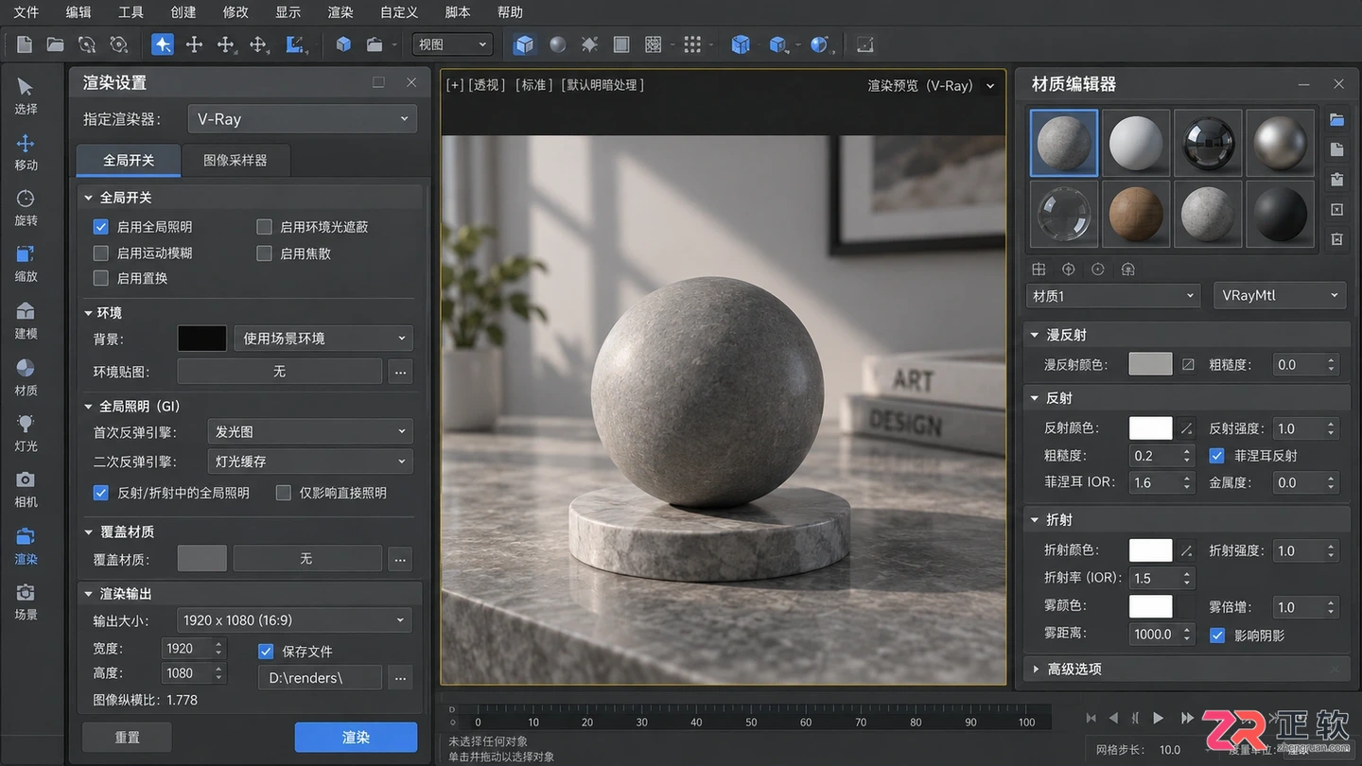Toggle the 保存文件 checkbox
The width and height of the screenshot is (1362, 766).
(x=266, y=652)
